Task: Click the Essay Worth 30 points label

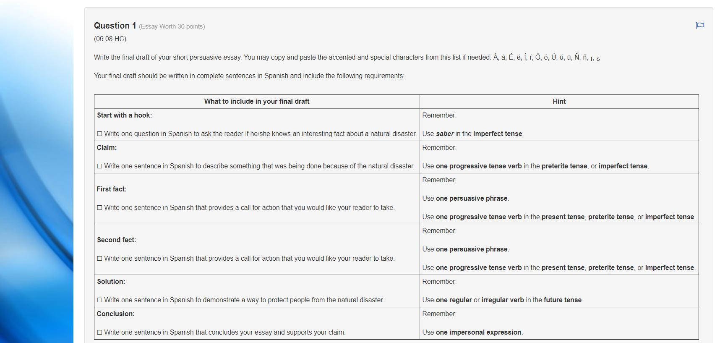Action: tap(172, 26)
